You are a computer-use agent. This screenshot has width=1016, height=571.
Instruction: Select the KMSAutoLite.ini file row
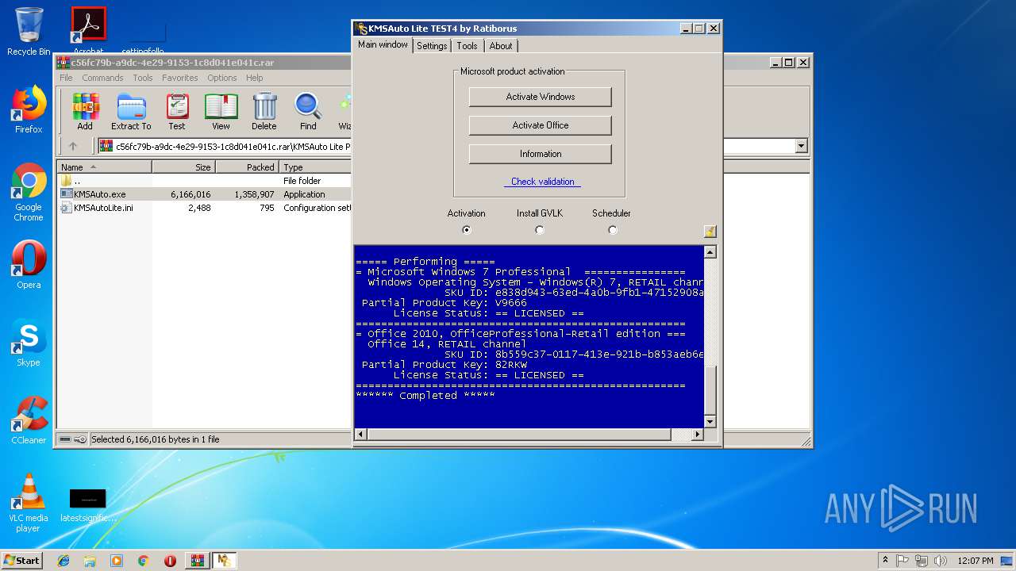pos(204,208)
